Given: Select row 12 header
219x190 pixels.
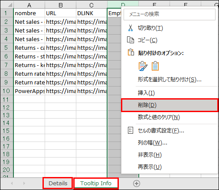Looking at the screenshot, I should 7,107.
